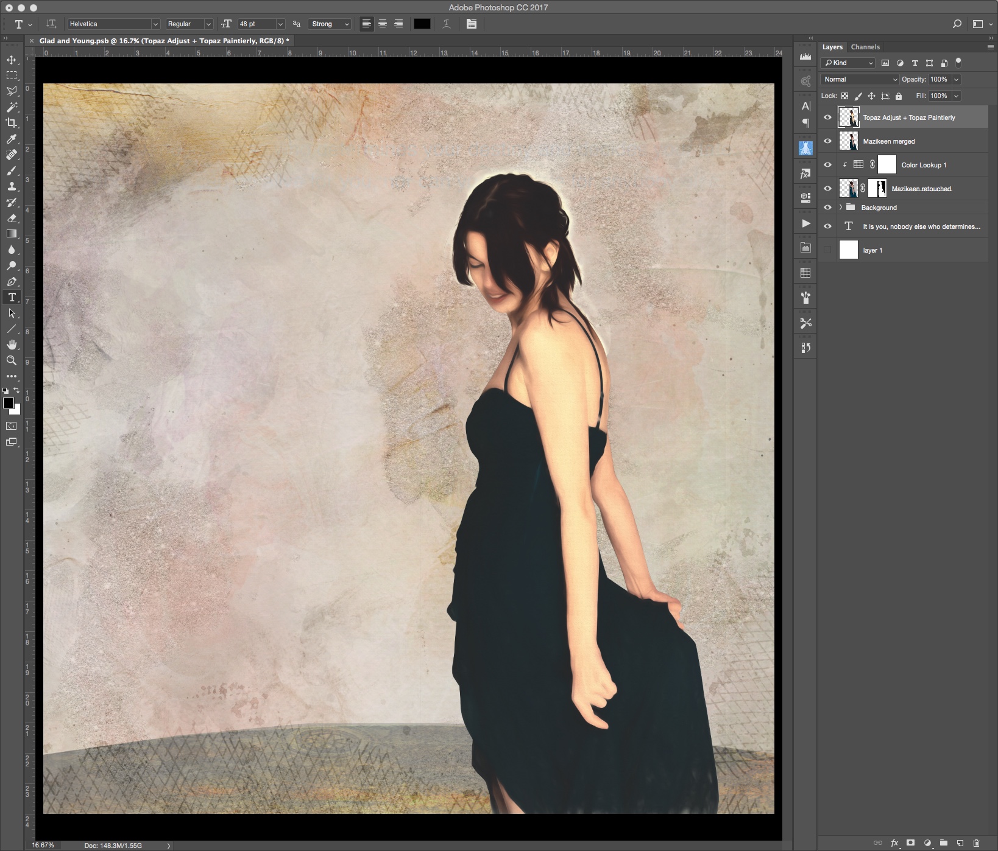Toggle visibility of Color Lookup 1

[x=827, y=164]
